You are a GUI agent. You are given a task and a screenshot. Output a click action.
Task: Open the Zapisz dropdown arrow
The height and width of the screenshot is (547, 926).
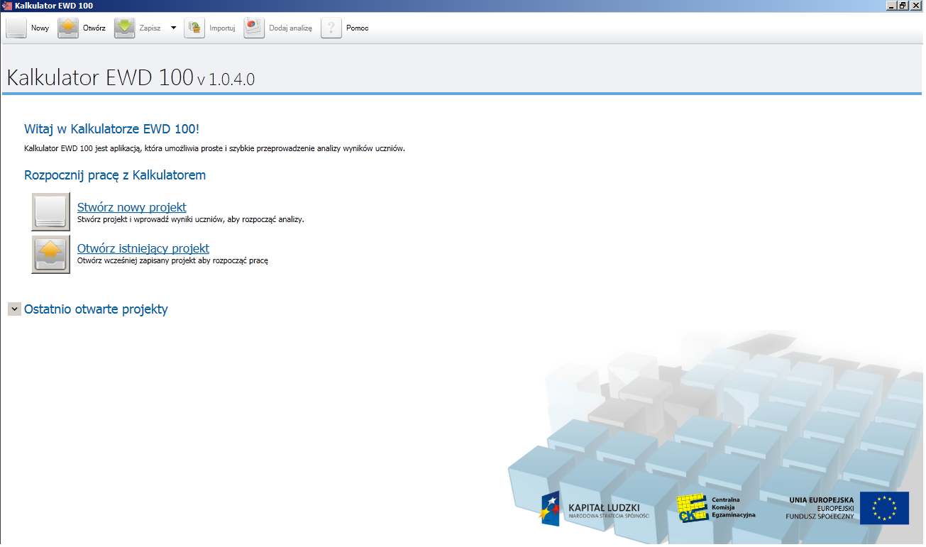pos(174,28)
